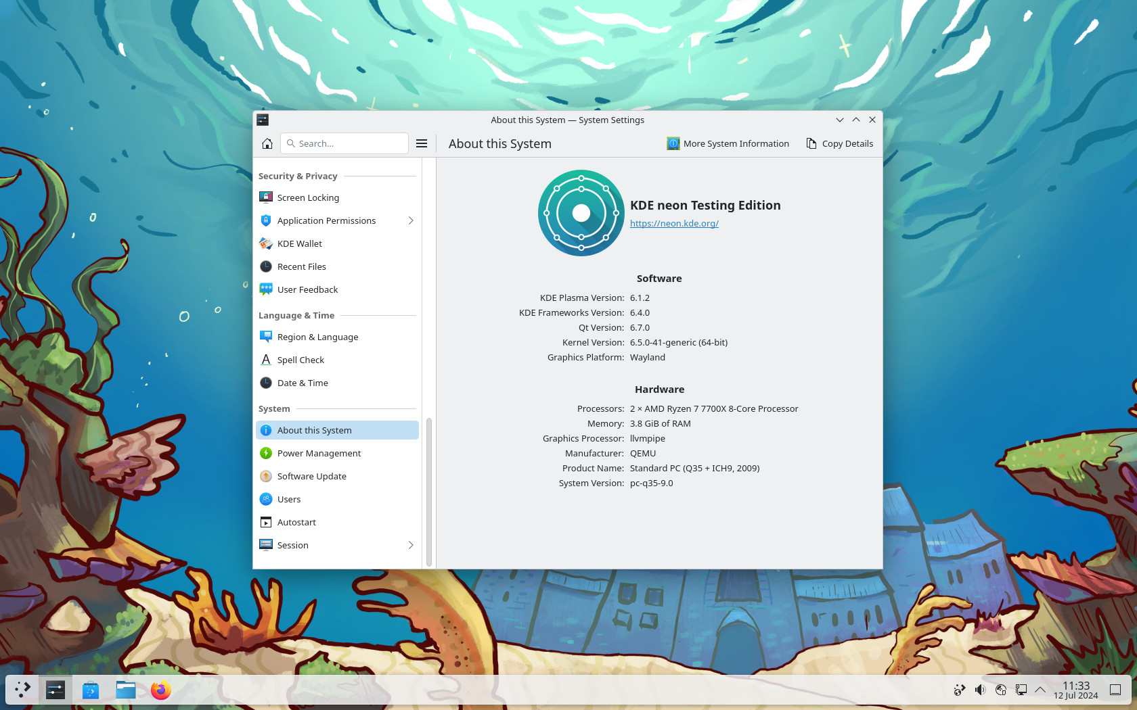Viewport: 1137px width, 710px height.
Task: Open Date & Time clock icon
Action: coord(266,383)
